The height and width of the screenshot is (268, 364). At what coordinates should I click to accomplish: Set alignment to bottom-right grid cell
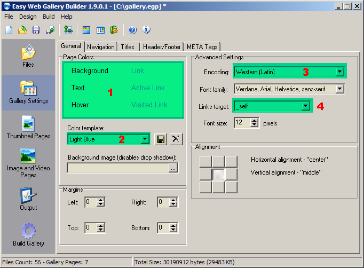(231, 187)
